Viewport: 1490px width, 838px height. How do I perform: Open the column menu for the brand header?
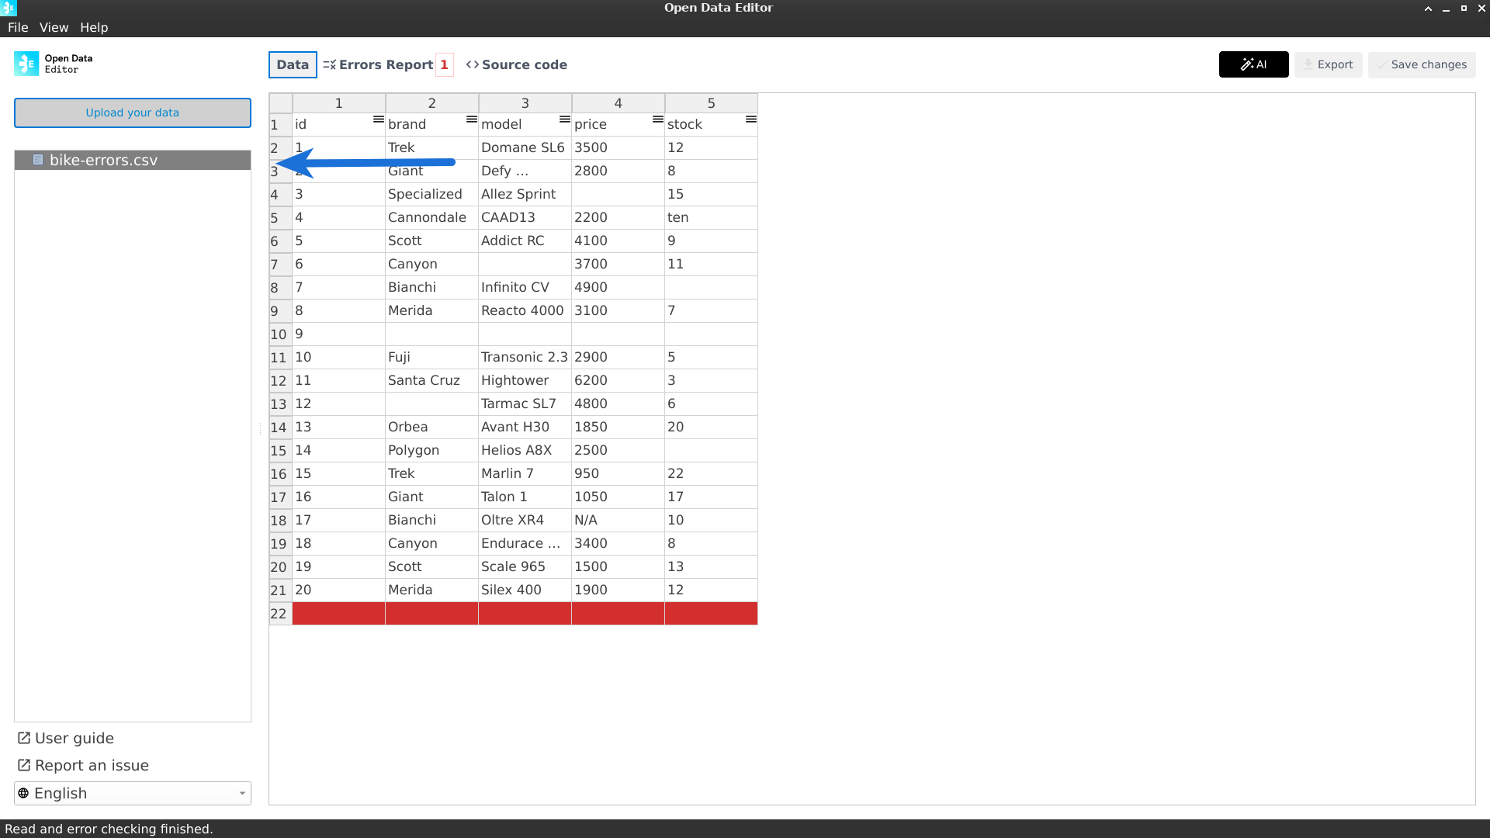471,119
